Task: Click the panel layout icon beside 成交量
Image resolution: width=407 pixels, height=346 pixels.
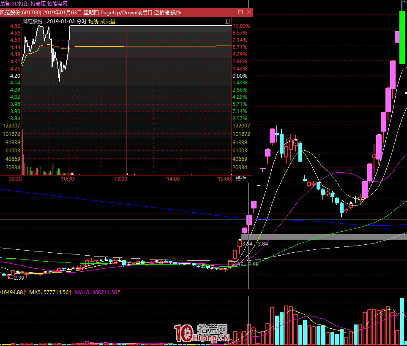Action: tap(228, 21)
